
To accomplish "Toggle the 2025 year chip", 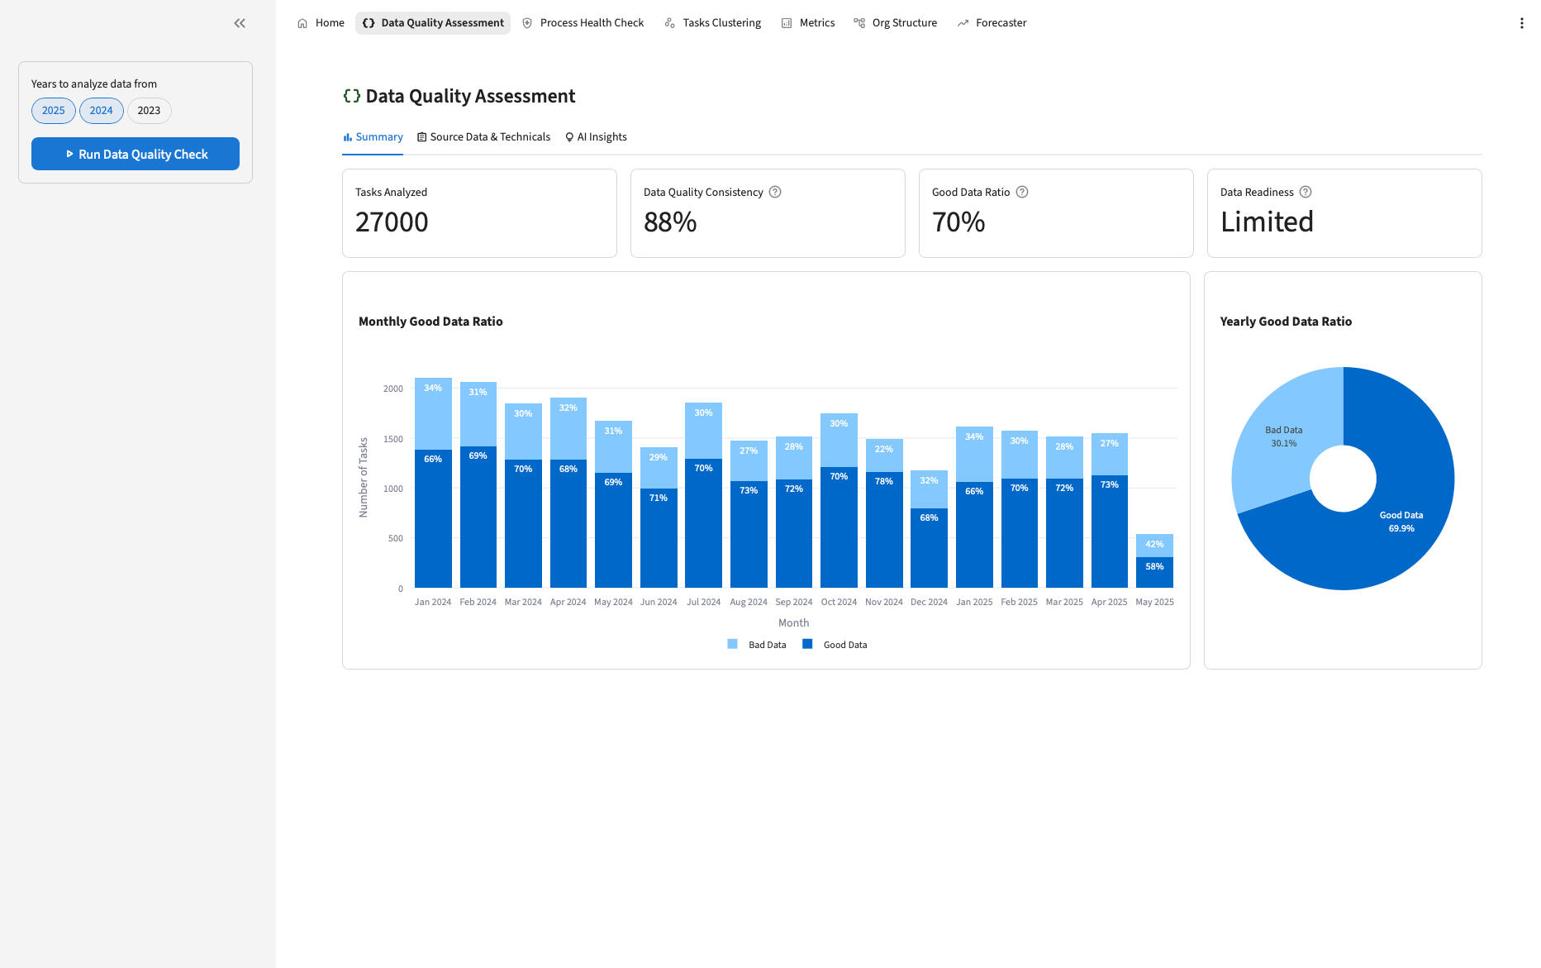I will pos(54,111).
